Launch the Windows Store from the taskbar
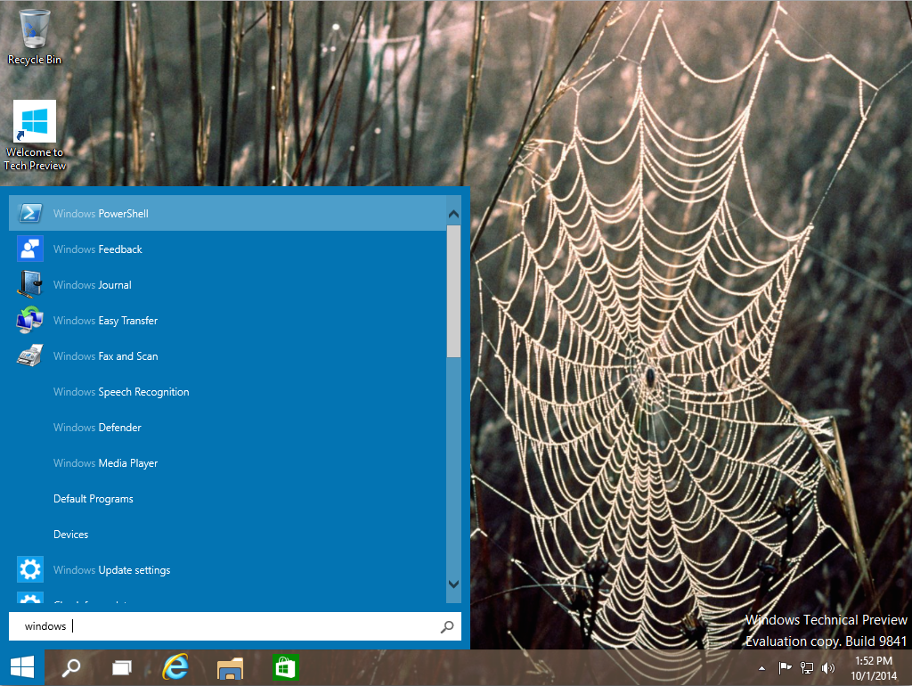 pos(284,666)
